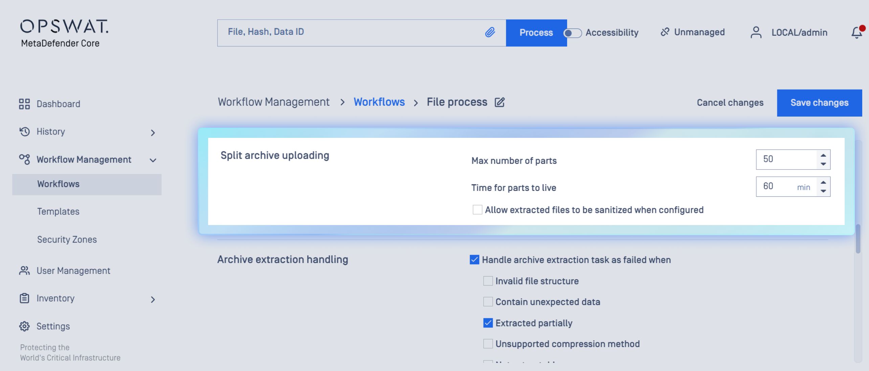Viewport: 869px width, 371px height.
Task: Click the edit pencil next to File process
Action: pyautogui.click(x=499, y=102)
